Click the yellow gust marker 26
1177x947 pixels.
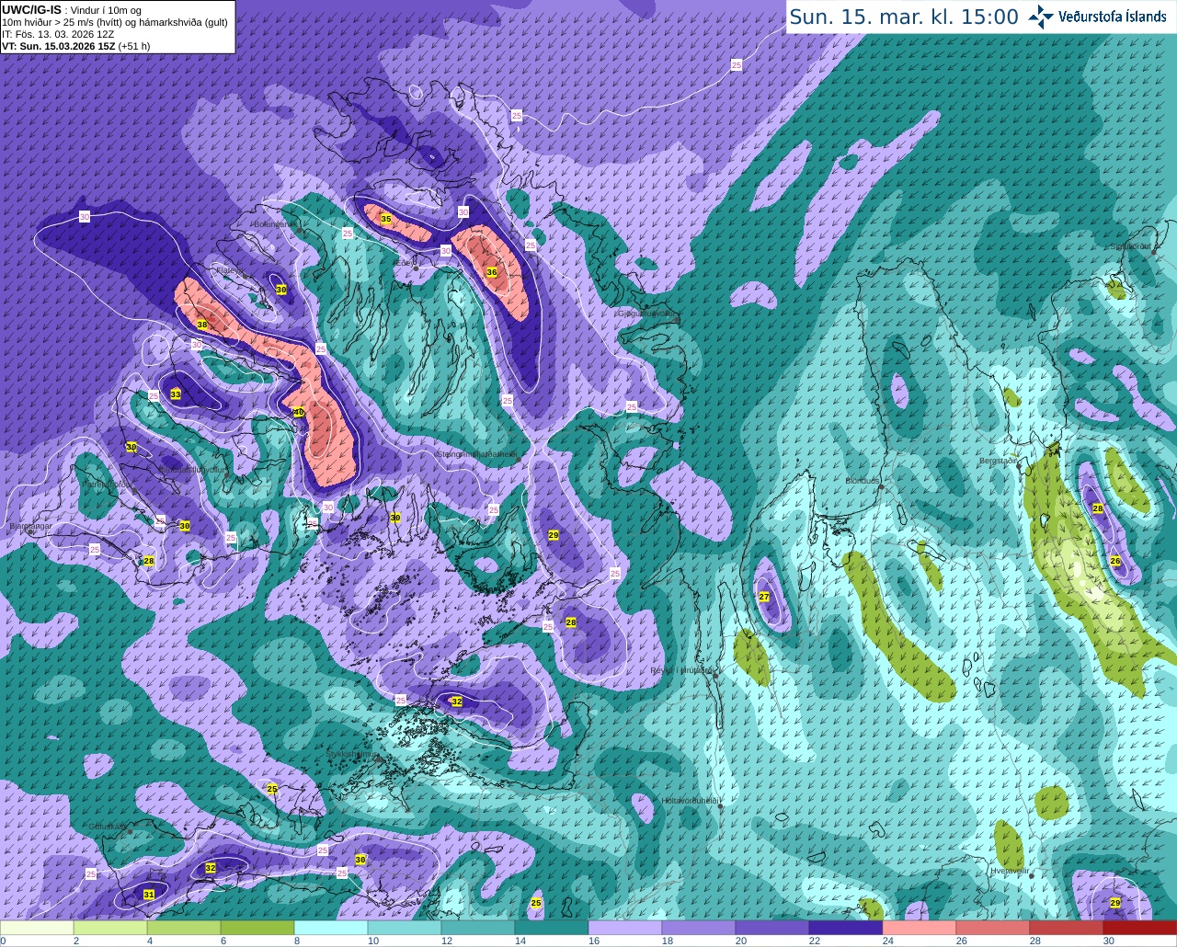click(1115, 561)
